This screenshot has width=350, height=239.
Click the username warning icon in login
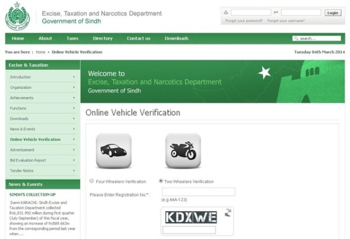coord(226,12)
